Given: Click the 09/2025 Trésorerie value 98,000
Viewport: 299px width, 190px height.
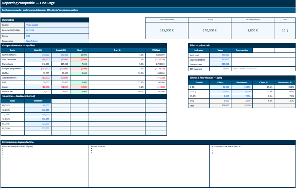Looking at the screenshot, I should 38,105.
